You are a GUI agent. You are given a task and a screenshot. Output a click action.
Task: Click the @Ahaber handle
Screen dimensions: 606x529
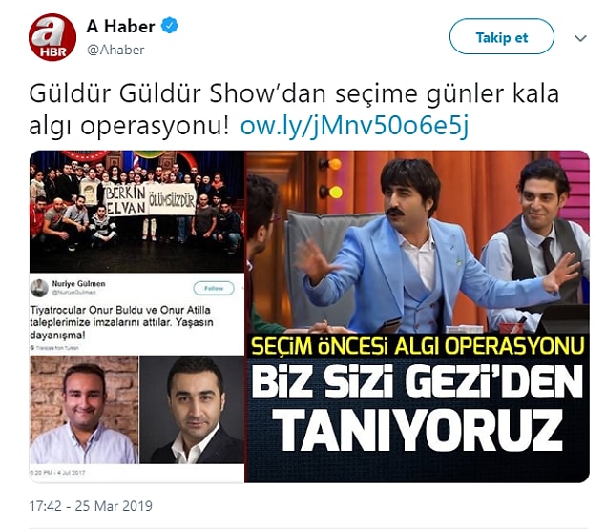pos(115,50)
